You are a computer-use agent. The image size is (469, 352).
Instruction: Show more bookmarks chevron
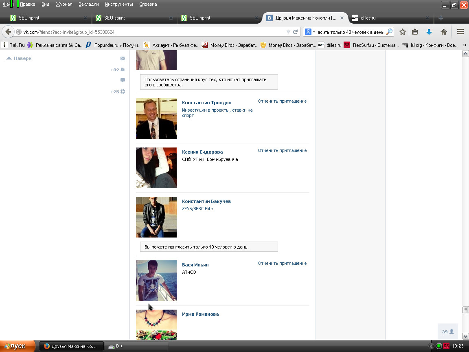coord(465,45)
